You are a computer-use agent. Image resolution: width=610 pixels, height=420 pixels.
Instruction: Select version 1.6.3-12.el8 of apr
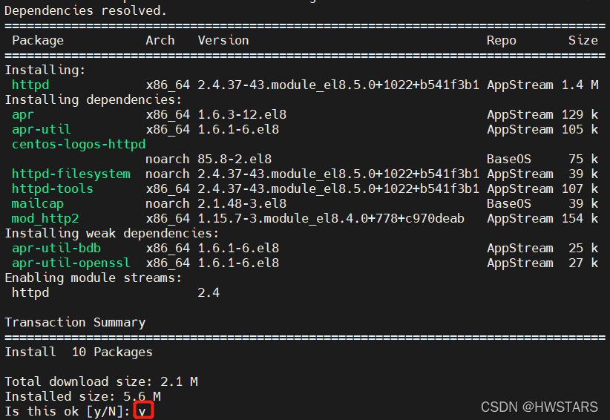[242, 115]
